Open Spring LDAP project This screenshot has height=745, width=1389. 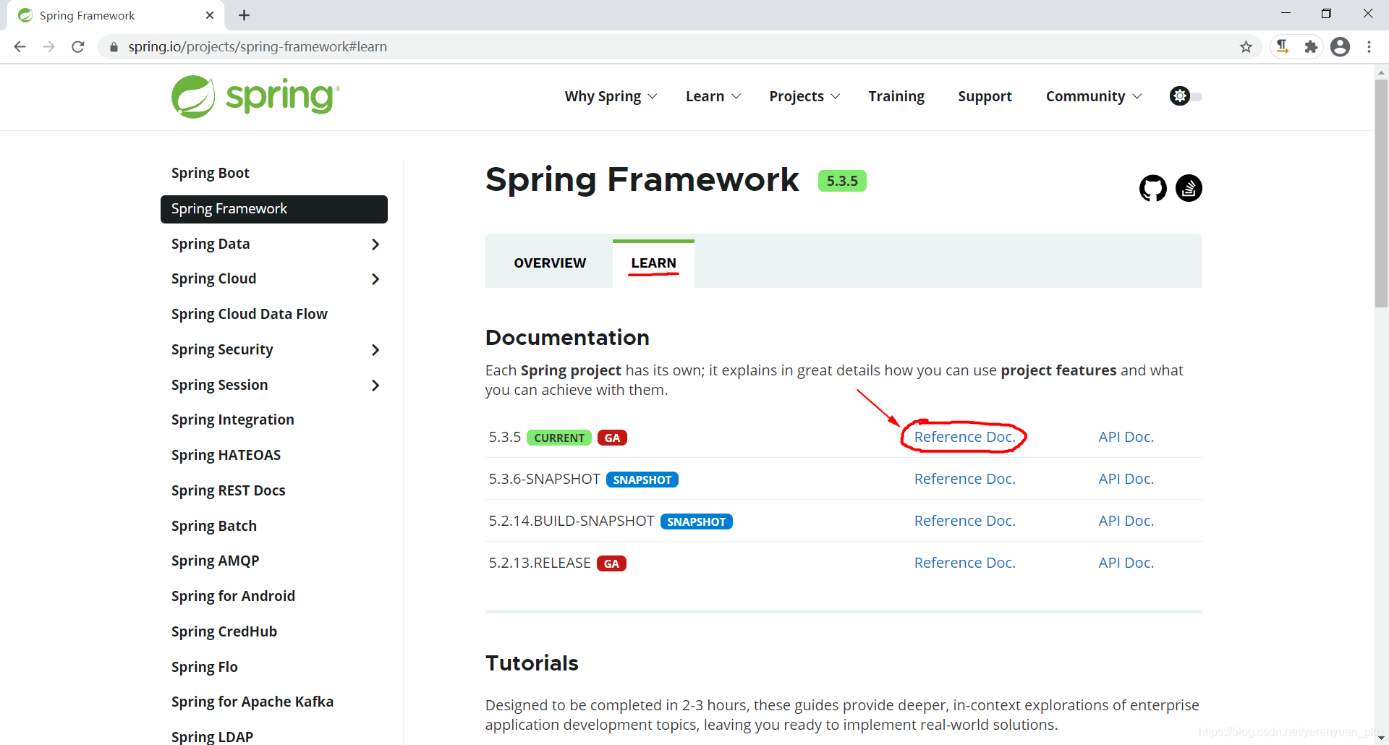coord(213,736)
